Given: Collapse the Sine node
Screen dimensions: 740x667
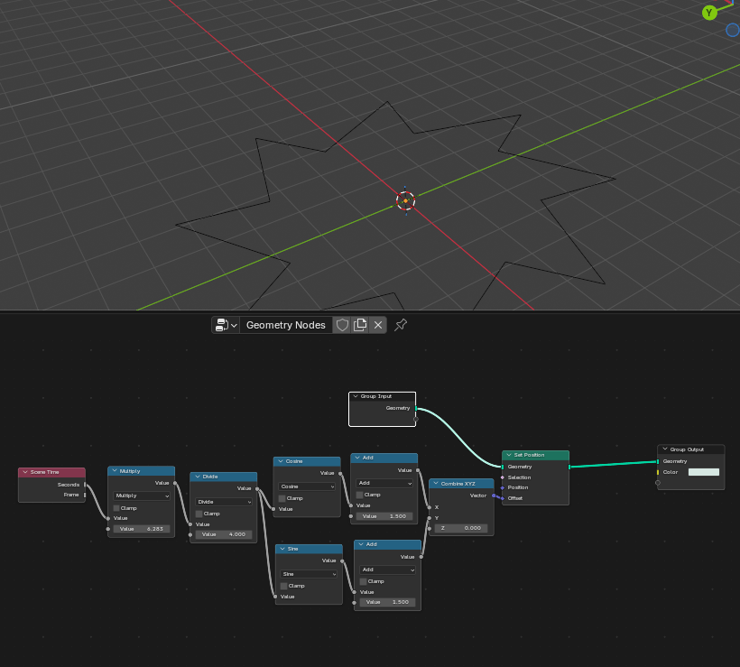Looking at the screenshot, I should point(282,549).
